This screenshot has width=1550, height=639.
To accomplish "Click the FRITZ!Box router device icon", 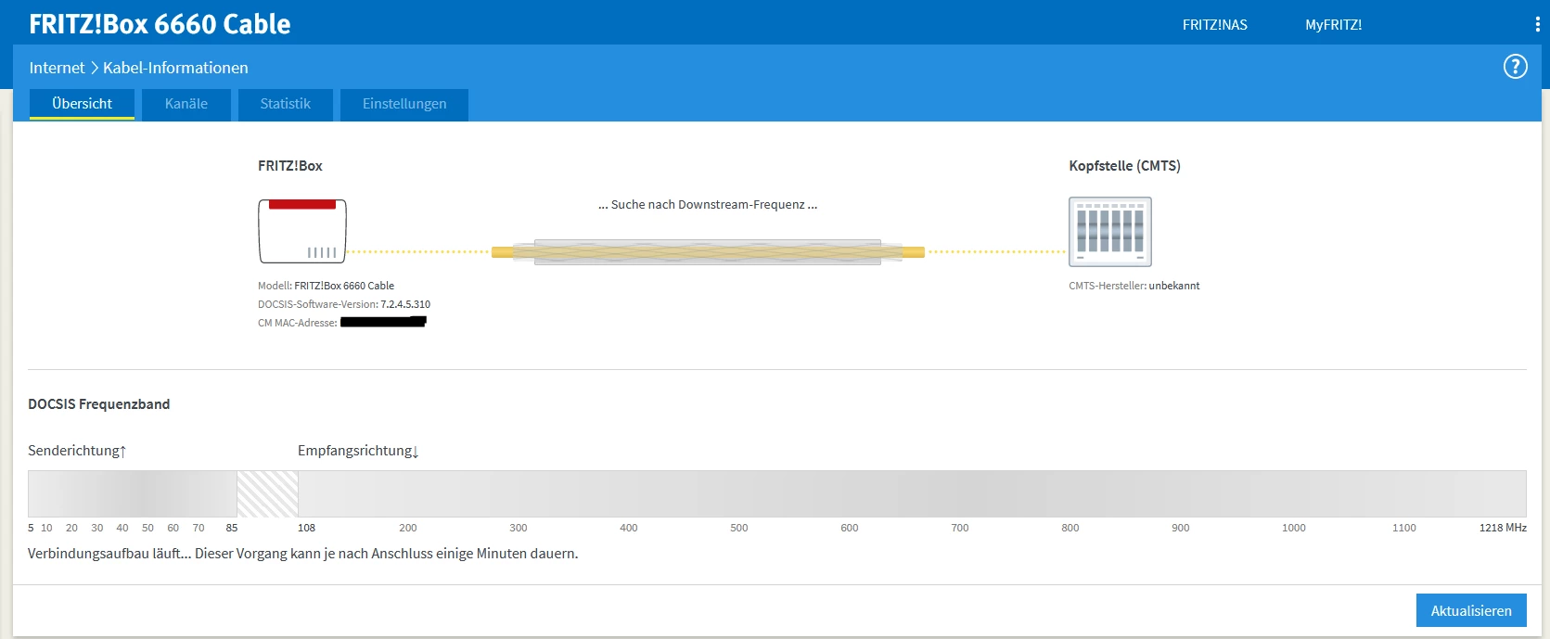I will (302, 232).
